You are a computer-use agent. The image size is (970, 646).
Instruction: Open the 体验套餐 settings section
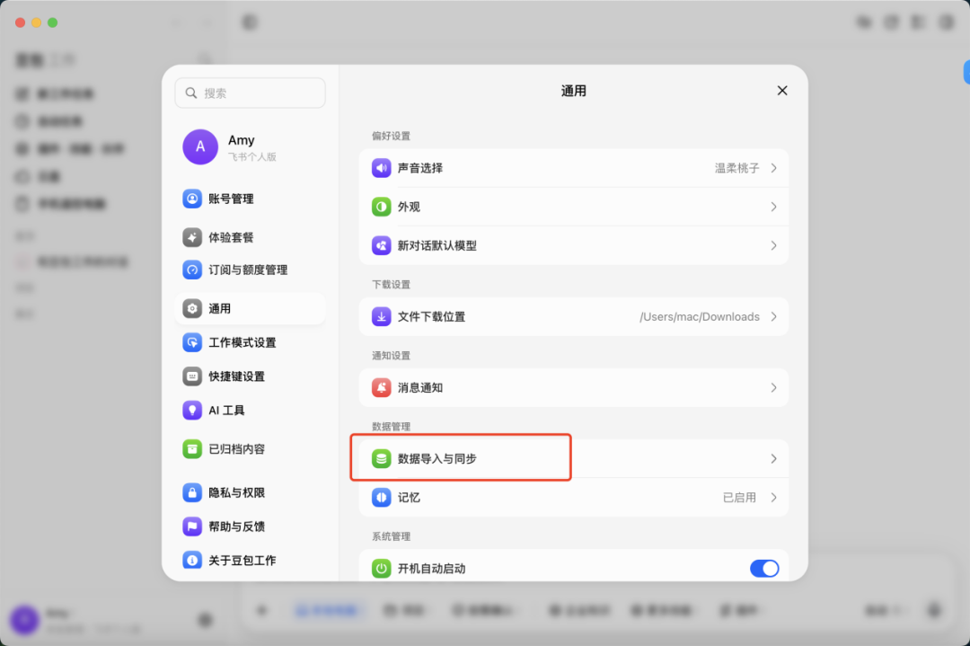coord(250,237)
